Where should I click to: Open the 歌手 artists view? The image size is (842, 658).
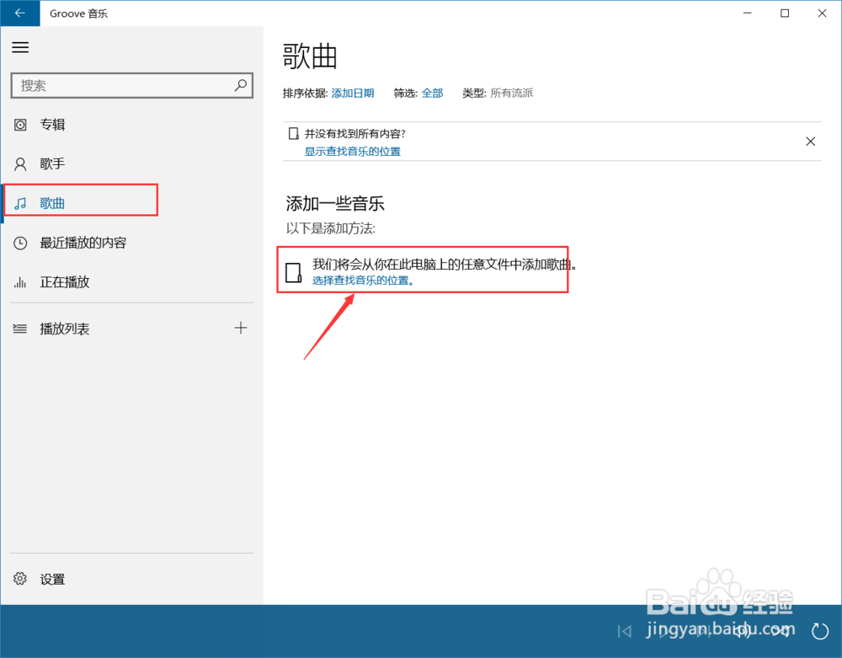click(131, 163)
